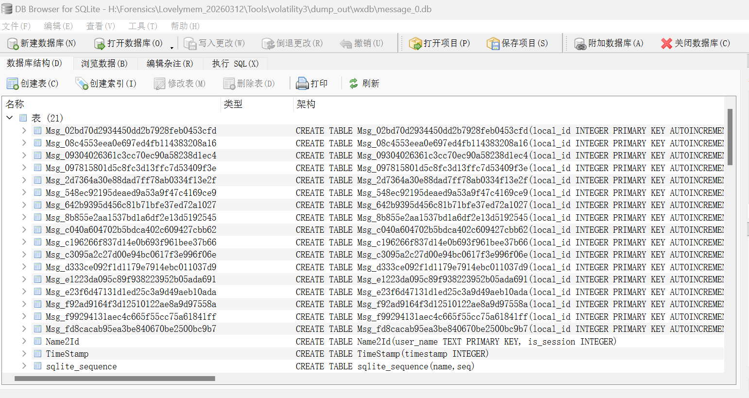The width and height of the screenshot is (749, 398).
Task: Click the Print (打印) printer icon
Action: click(303, 84)
